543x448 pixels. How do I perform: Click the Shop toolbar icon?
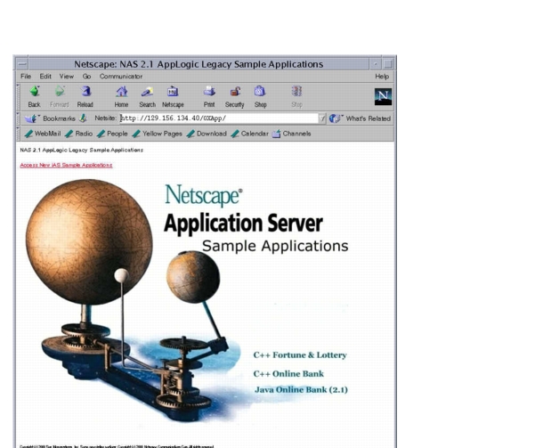[x=260, y=92]
